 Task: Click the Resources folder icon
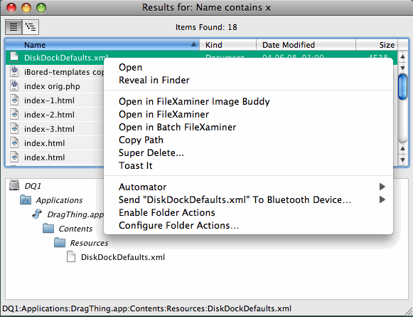(60, 243)
